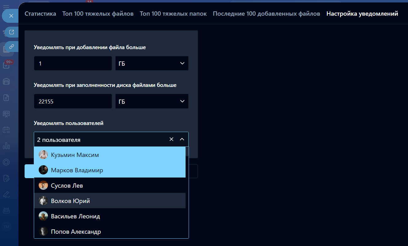Viewport: 408px width, 246px height.
Task: Open the bar chart analytics sidebar icon
Action: (6, 146)
